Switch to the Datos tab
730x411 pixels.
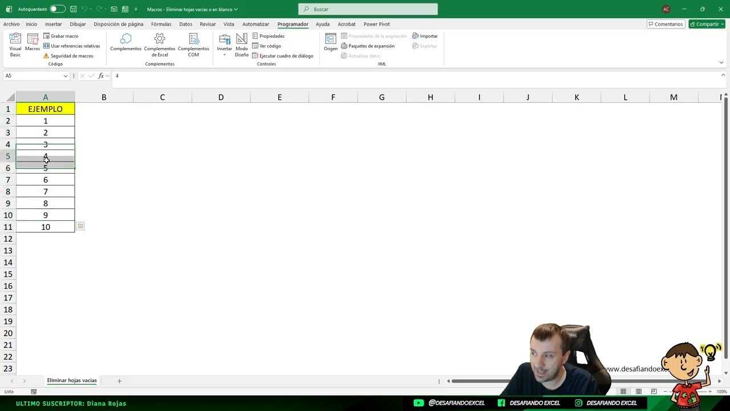tap(186, 24)
